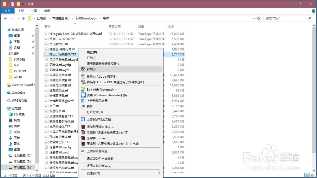Type in the 搜索"字体" search box
317x178 pixels.
click(286, 19)
